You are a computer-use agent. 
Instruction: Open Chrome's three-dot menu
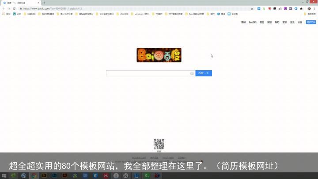[314, 8]
